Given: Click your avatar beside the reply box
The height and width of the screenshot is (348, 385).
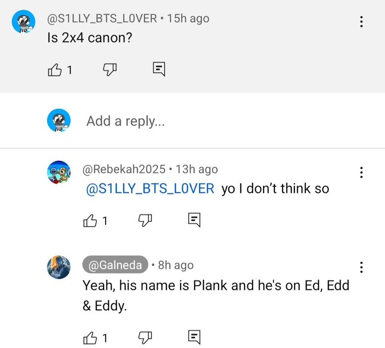Looking at the screenshot, I should (x=59, y=121).
